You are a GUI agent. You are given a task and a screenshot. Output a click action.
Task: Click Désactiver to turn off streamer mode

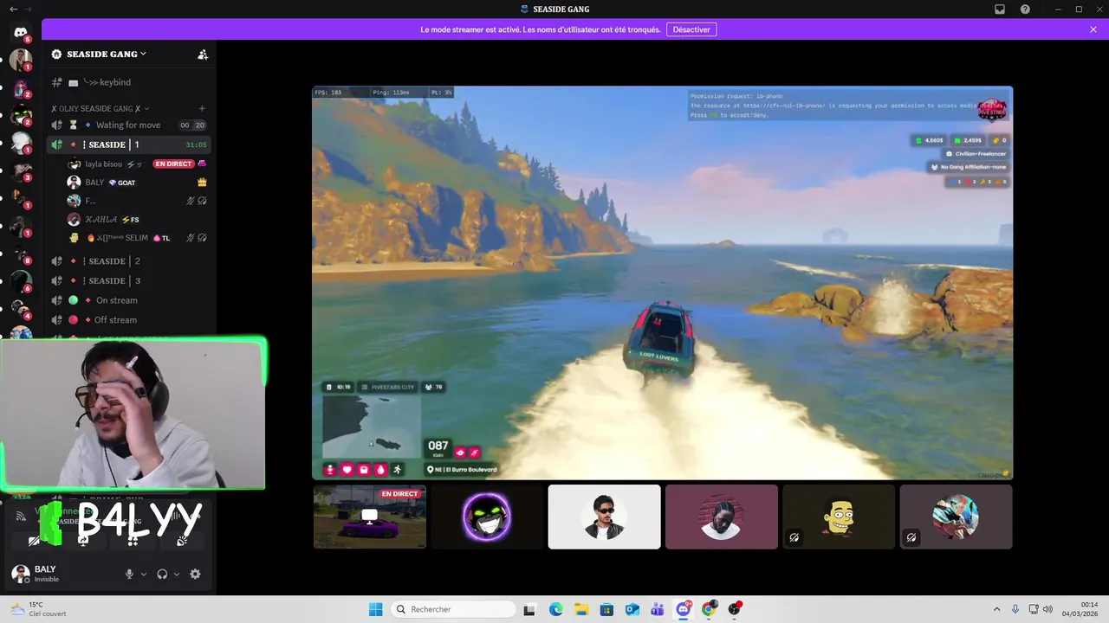click(691, 29)
